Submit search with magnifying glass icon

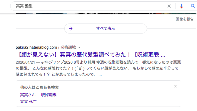pos(193,6)
